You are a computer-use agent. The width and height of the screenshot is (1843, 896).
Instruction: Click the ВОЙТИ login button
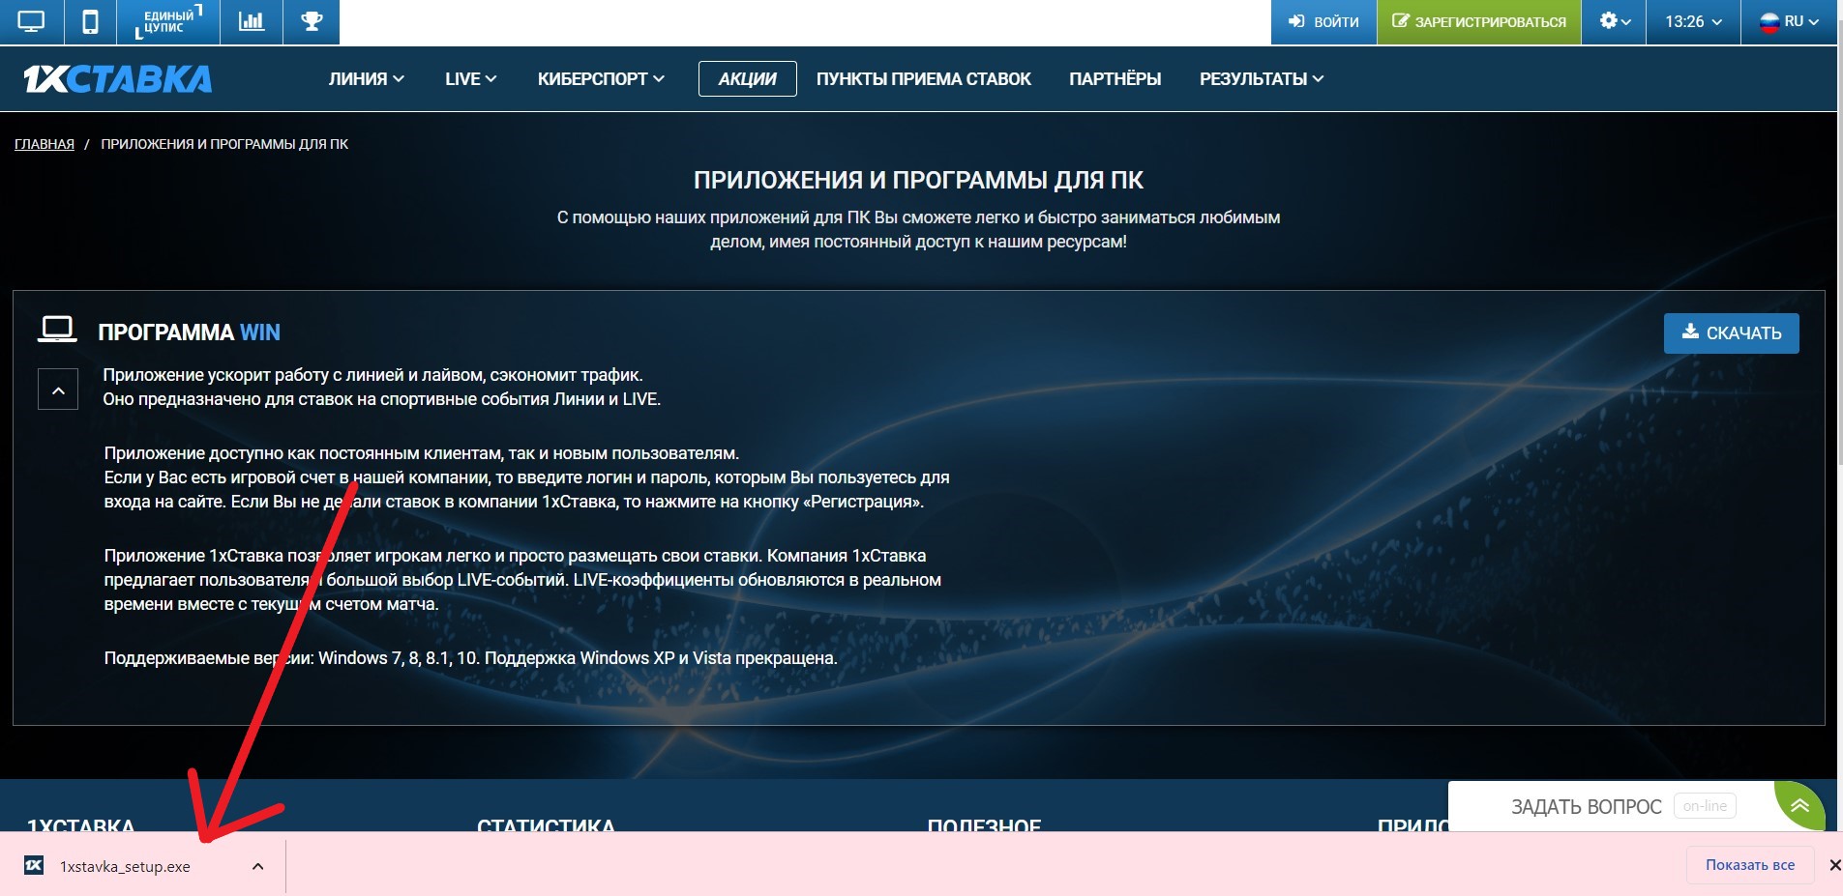pyautogui.click(x=1323, y=21)
